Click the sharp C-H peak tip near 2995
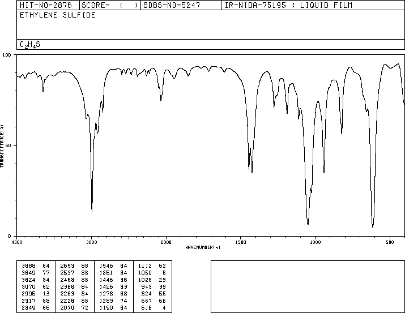Image resolution: width=405 pixels, height=313 pixels. 92,211
